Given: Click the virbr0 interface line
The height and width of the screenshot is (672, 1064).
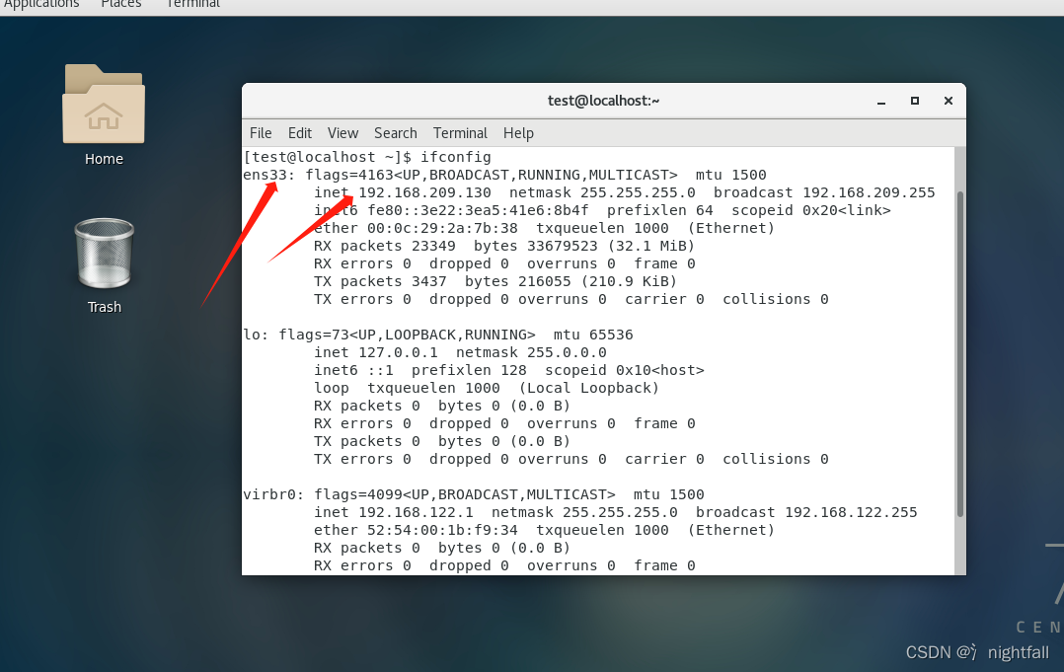Looking at the screenshot, I should click(x=270, y=494).
